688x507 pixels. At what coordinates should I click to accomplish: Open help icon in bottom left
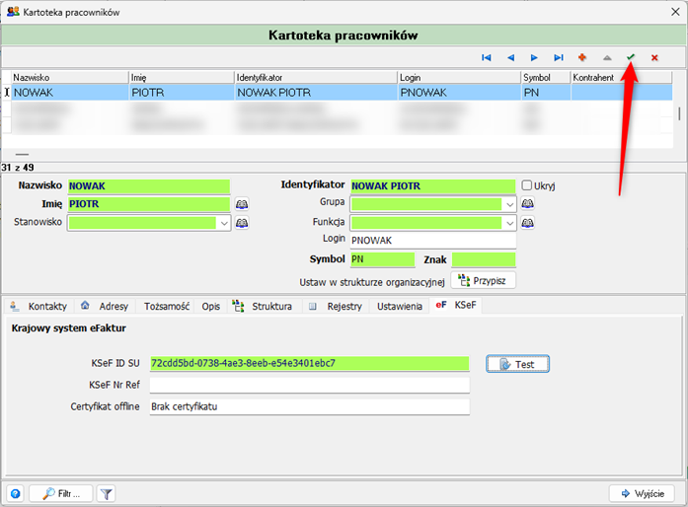15,493
